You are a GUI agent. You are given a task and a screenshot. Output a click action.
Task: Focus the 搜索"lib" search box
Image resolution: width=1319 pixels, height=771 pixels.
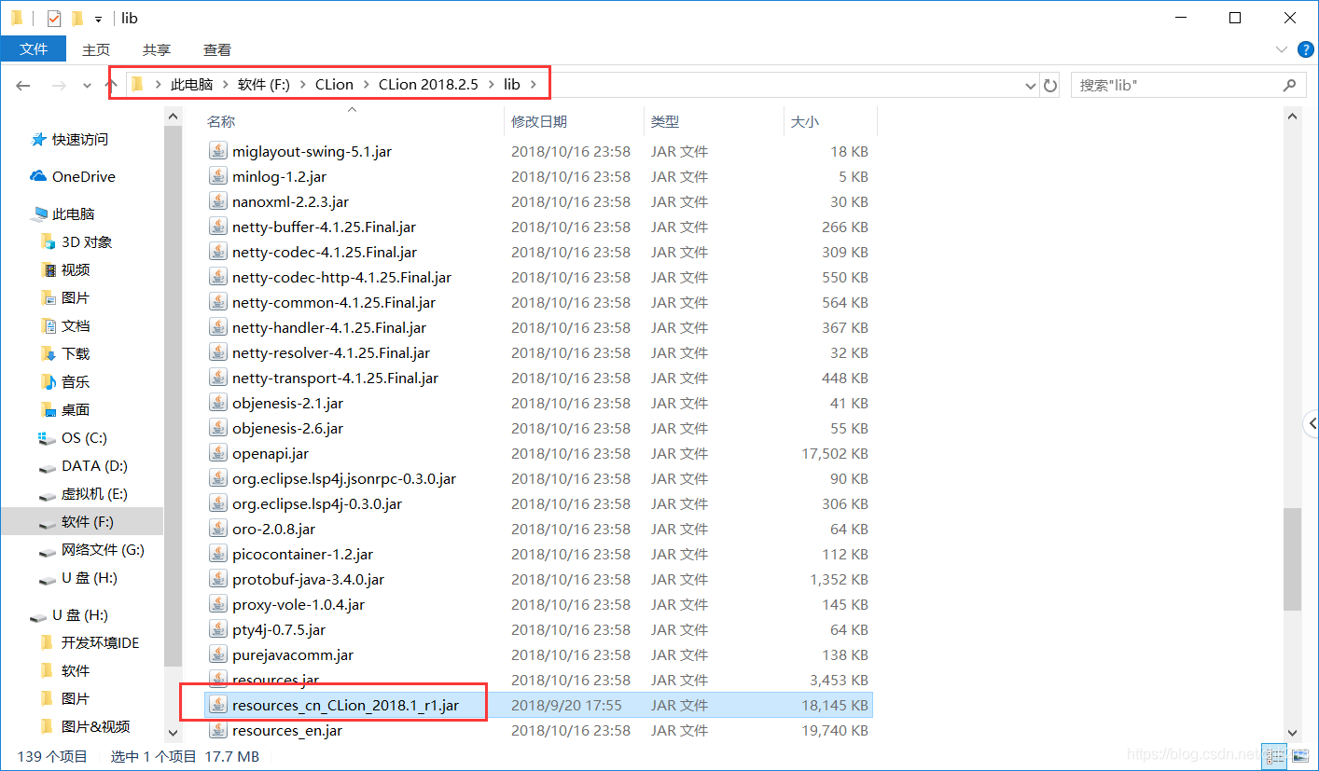[x=1187, y=85]
